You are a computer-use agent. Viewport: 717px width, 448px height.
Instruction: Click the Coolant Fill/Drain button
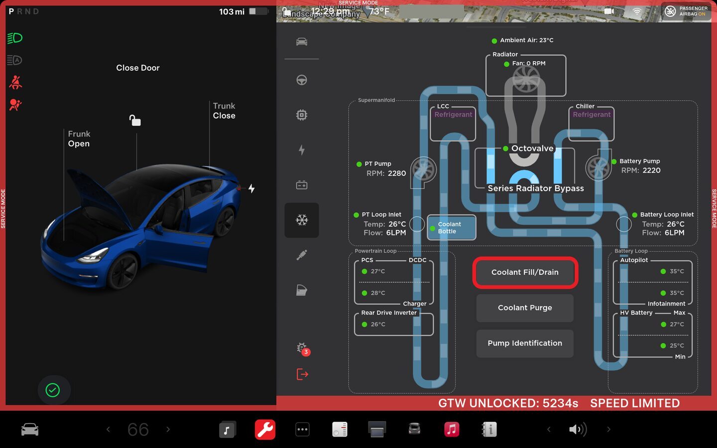pos(525,272)
